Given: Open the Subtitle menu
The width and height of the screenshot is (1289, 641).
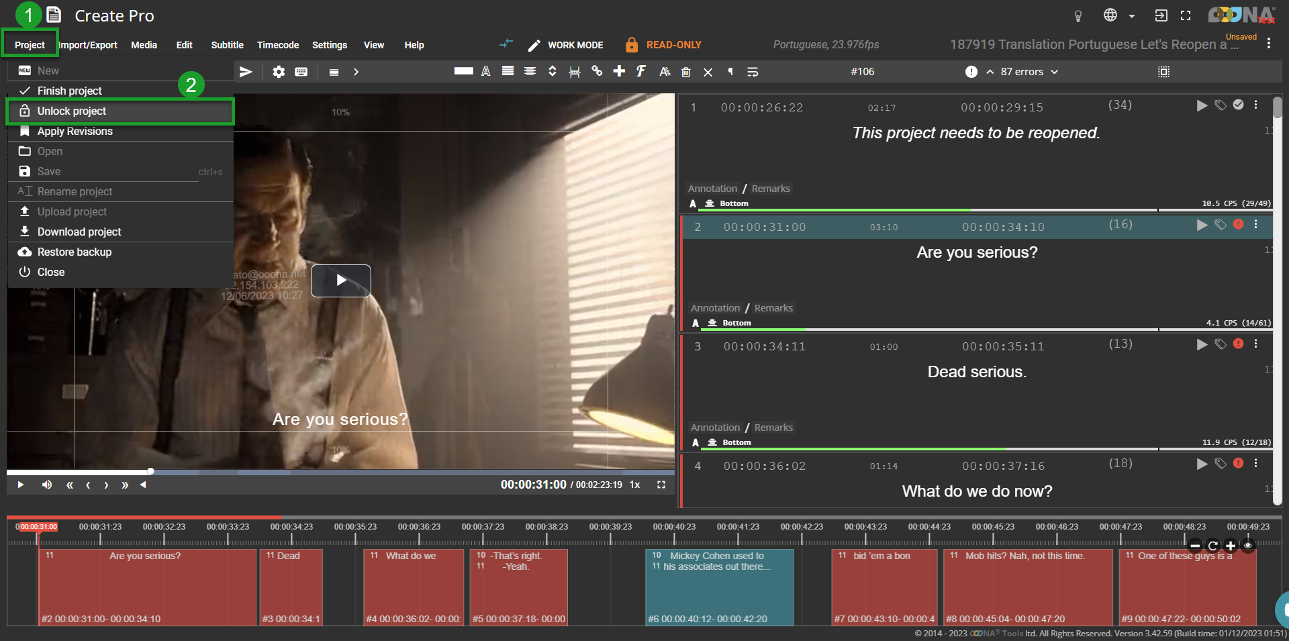Looking at the screenshot, I should (227, 45).
